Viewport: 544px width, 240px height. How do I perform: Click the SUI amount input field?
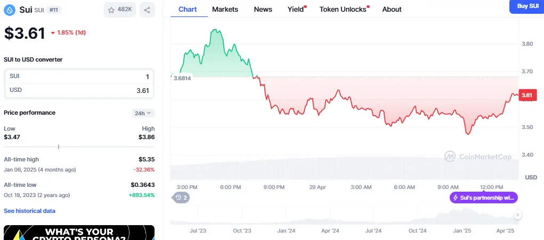pyautogui.click(x=79, y=76)
